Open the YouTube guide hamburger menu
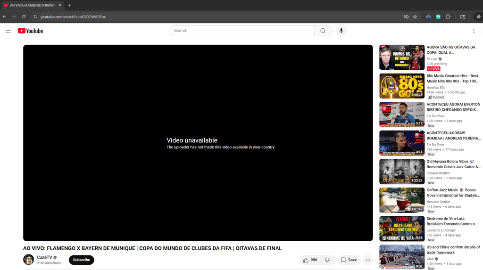This screenshot has width=483, height=270. [x=8, y=31]
